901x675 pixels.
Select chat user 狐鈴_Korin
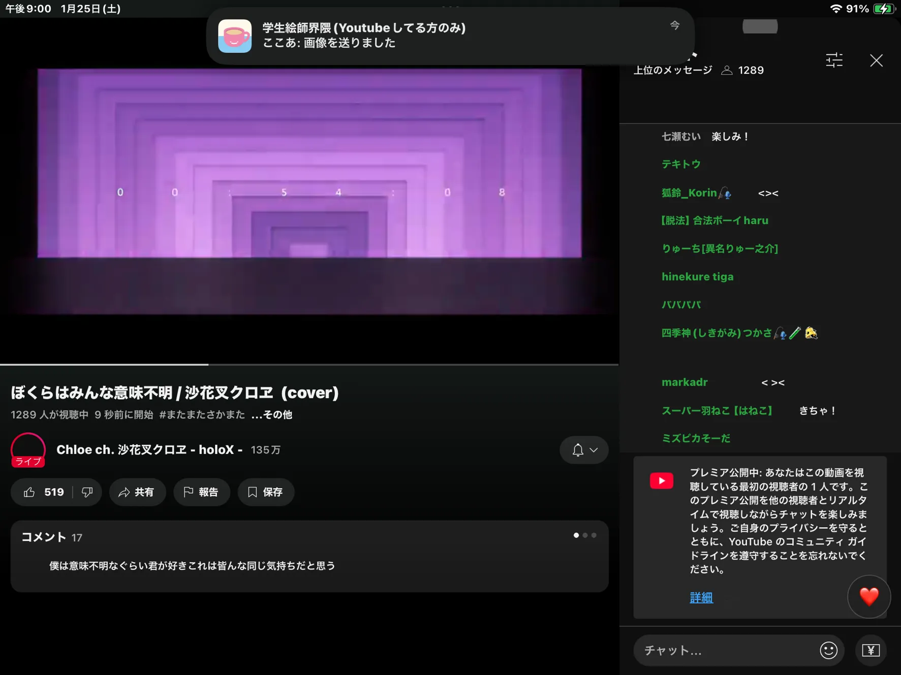(x=696, y=192)
